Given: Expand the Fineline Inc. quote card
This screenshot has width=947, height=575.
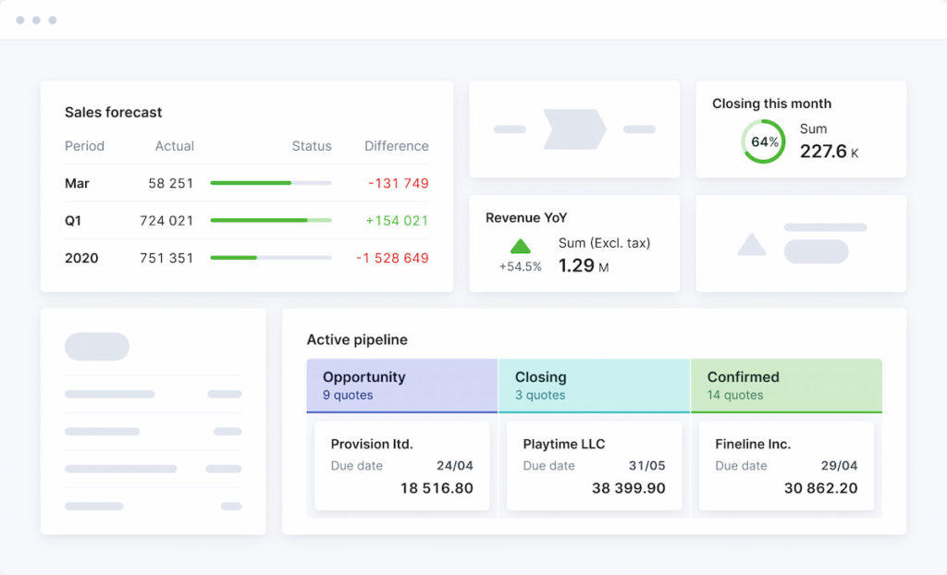Looking at the screenshot, I should (x=786, y=465).
